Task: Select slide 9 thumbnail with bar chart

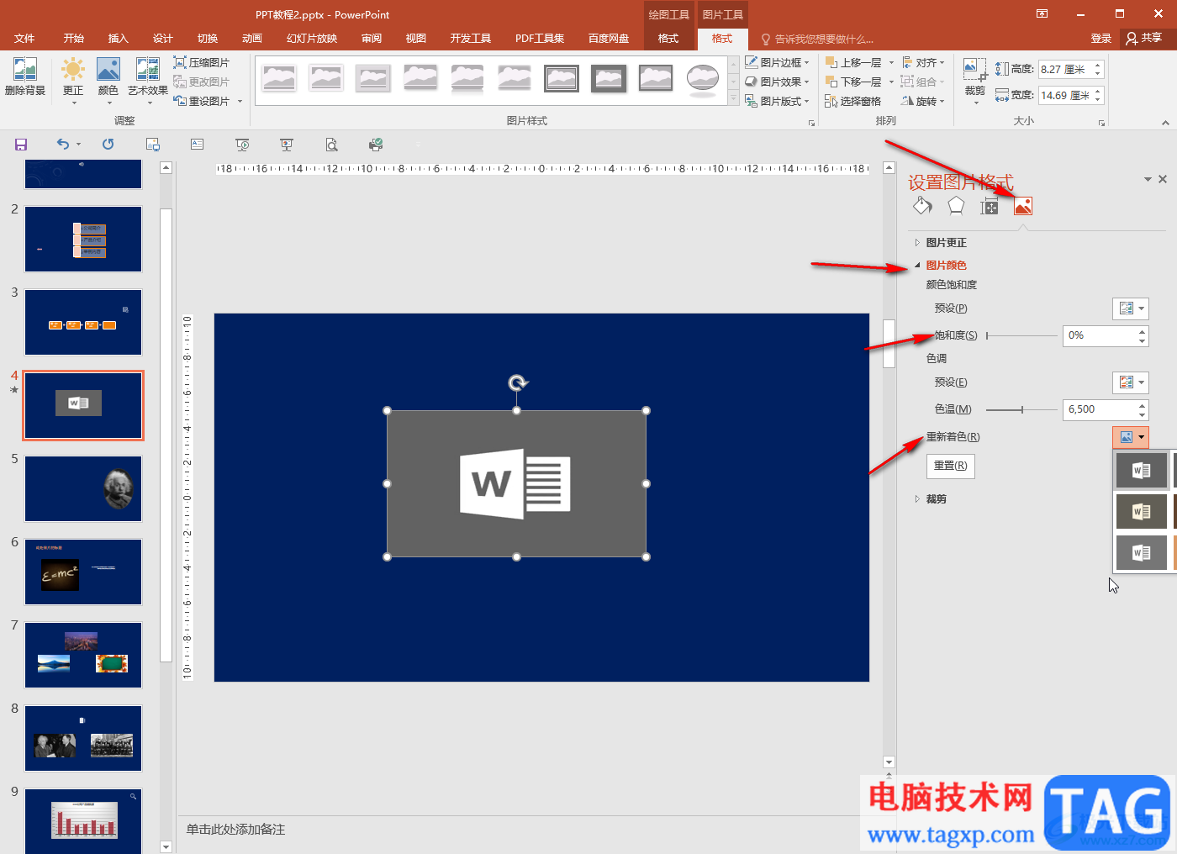Action: tap(83, 820)
